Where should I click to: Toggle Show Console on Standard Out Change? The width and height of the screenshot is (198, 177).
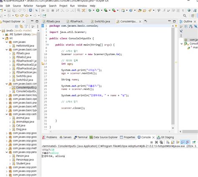pyautogui.click(x=183, y=142)
